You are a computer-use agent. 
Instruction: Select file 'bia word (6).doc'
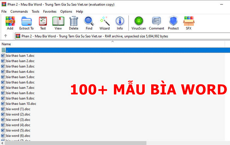coord(16,136)
